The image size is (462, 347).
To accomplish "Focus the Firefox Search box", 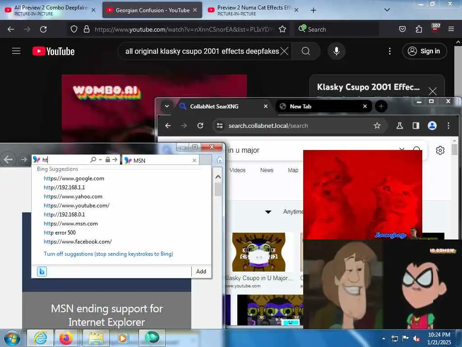I will (336, 29).
